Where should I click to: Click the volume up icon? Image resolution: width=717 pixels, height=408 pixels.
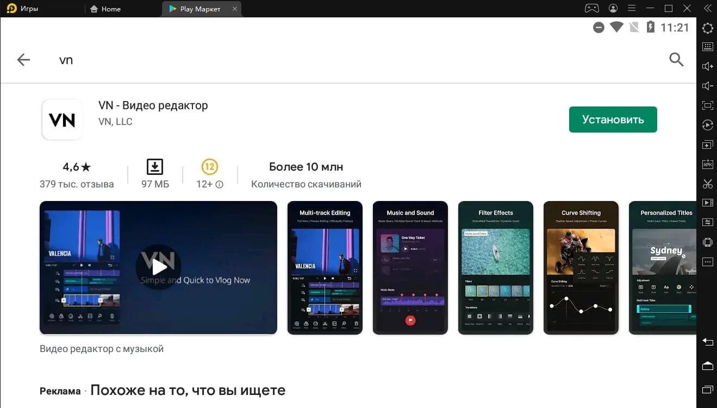click(707, 66)
